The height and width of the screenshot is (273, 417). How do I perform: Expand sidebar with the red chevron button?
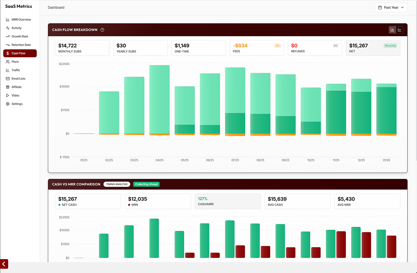coord(4,264)
